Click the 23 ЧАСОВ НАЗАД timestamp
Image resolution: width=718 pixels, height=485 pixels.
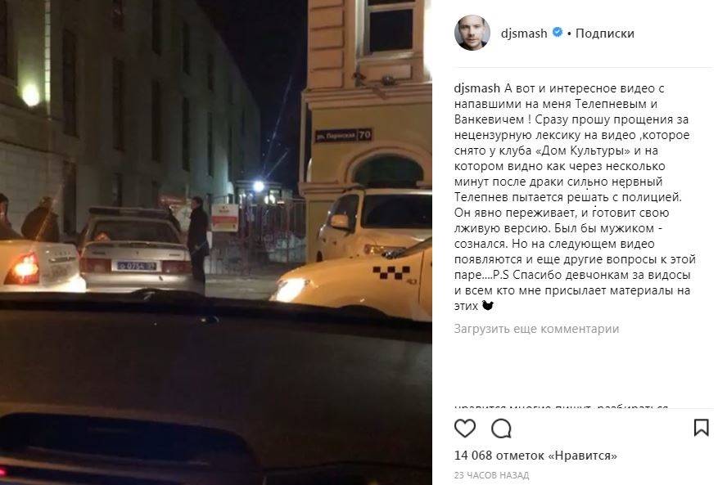click(x=491, y=475)
